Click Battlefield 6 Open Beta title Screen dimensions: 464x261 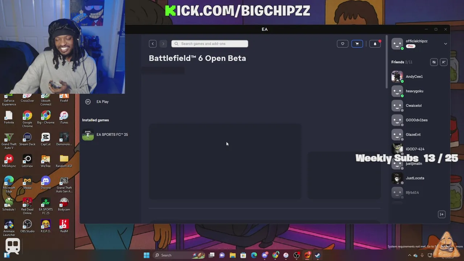197,58
